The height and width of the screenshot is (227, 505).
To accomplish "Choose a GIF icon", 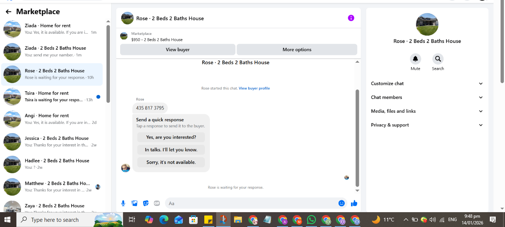I will click(157, 203).
